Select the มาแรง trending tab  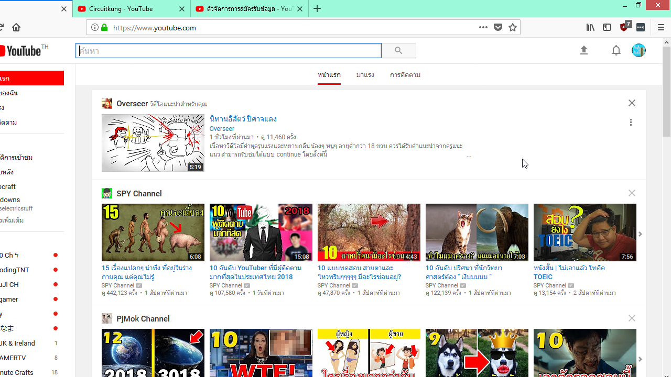click(x=365, y=75)
